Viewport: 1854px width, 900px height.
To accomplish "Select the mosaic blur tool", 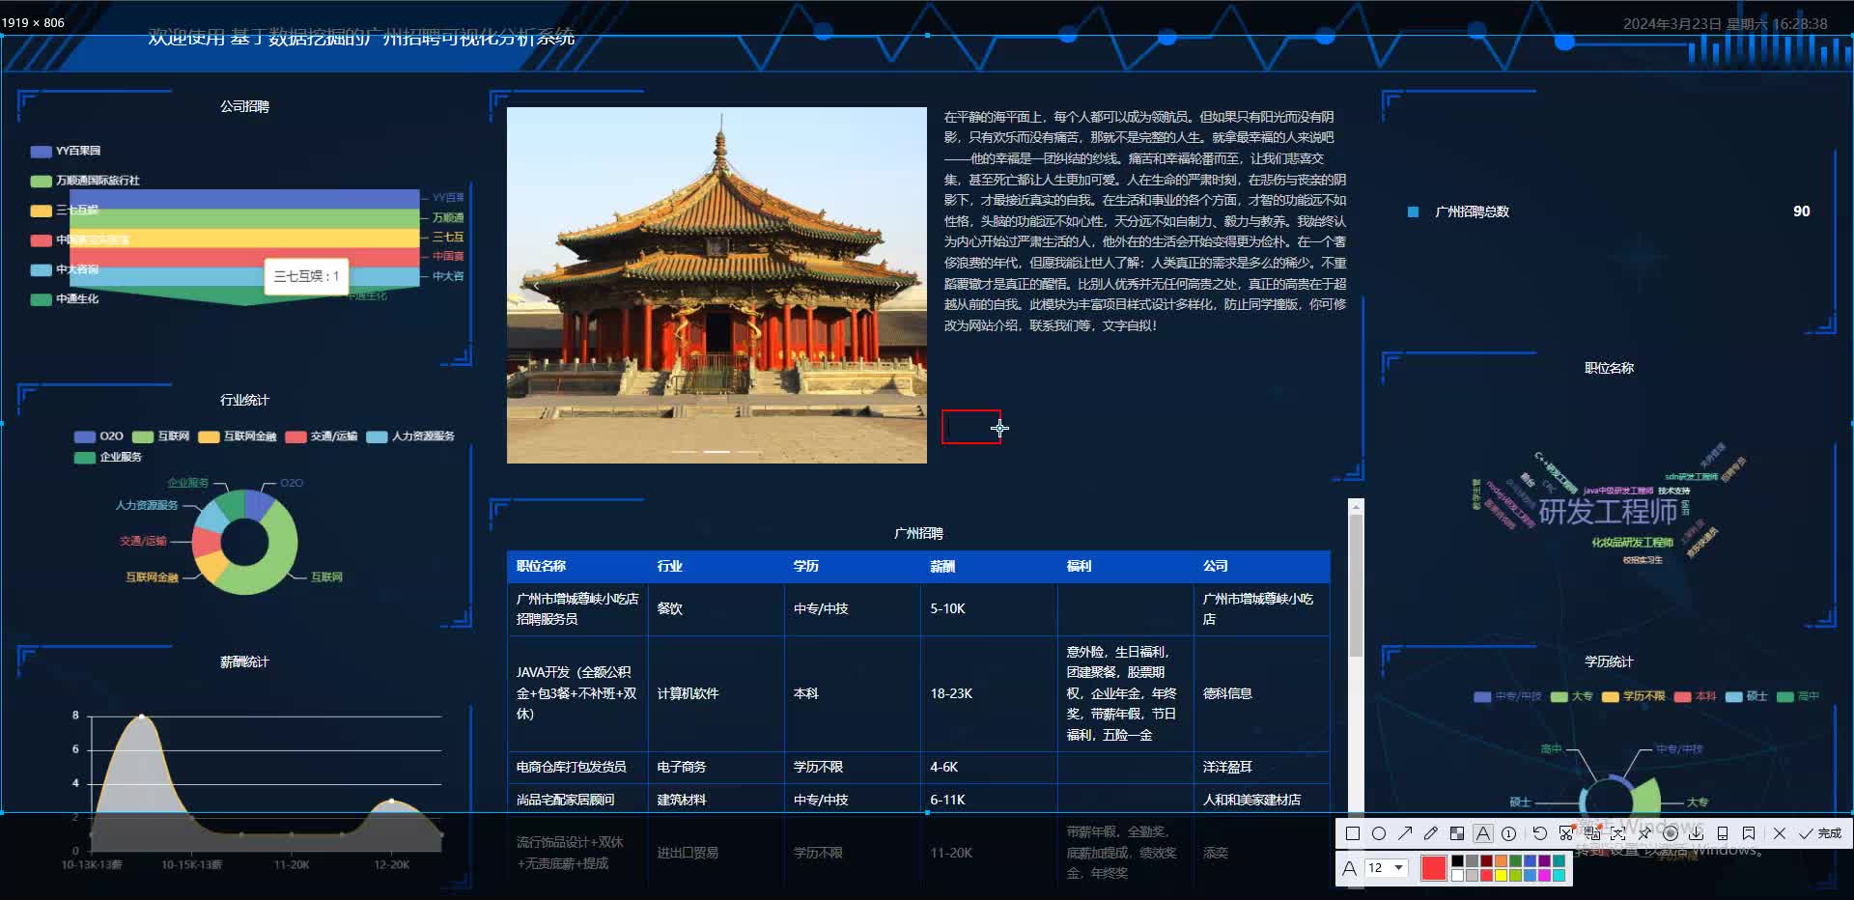I will (1457, 833).
